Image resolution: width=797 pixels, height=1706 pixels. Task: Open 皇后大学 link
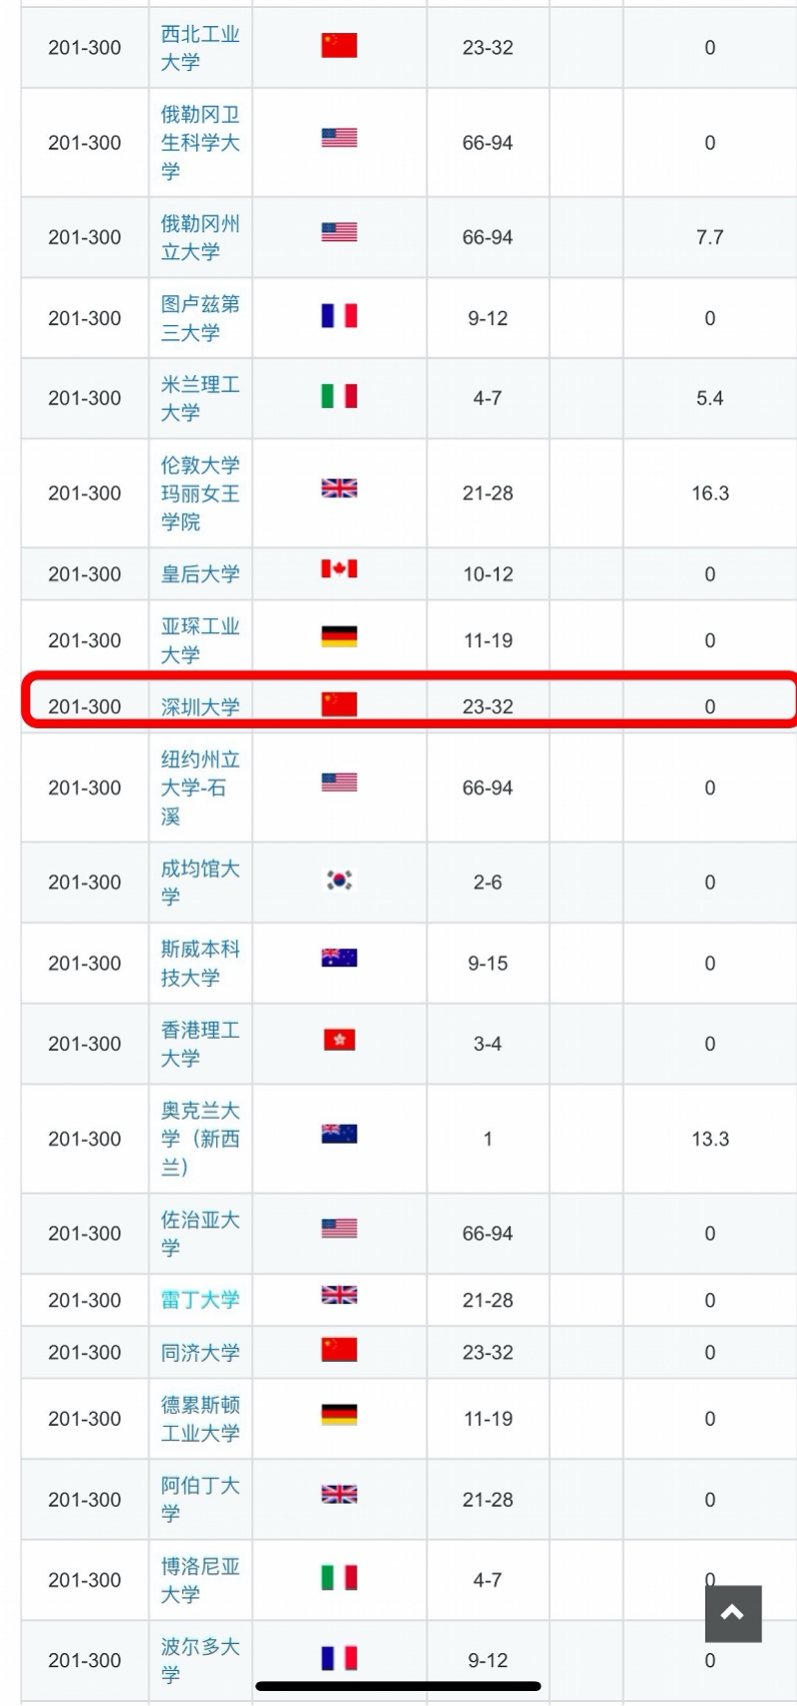click(x=200, y=574)
